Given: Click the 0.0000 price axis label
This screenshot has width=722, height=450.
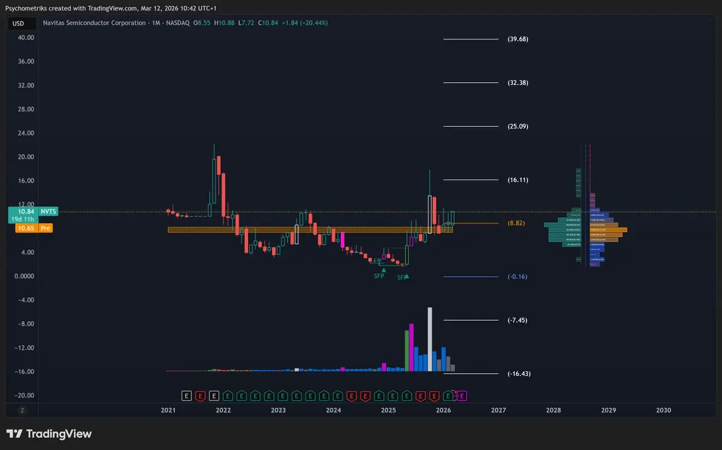Looking at the screenshot, I should click(x=24, y=276).
